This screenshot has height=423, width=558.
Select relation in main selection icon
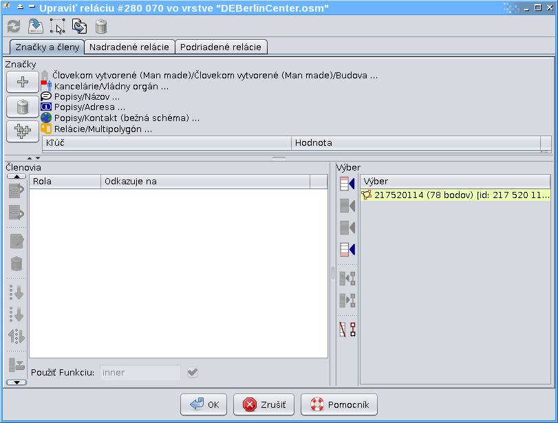tap(57, 27)
